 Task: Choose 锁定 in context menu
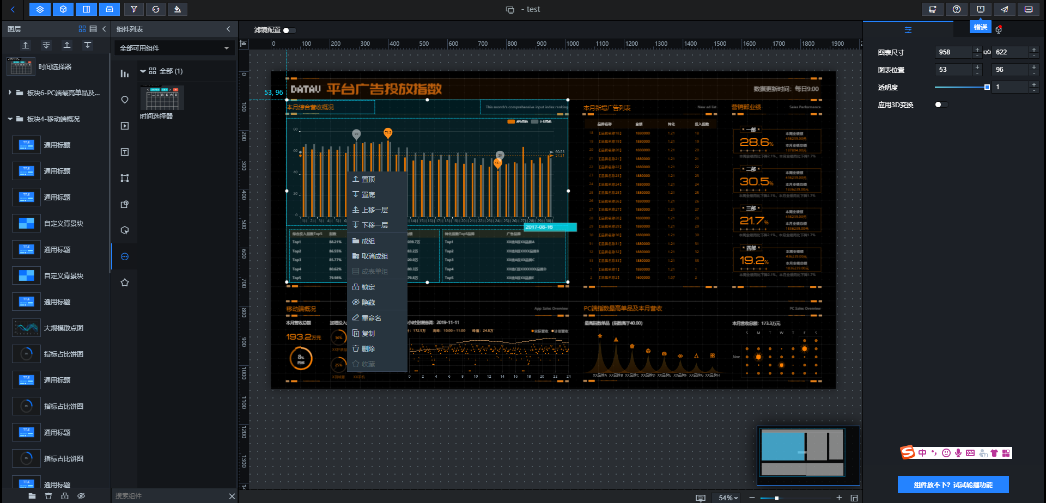click(x=377, y=287)
